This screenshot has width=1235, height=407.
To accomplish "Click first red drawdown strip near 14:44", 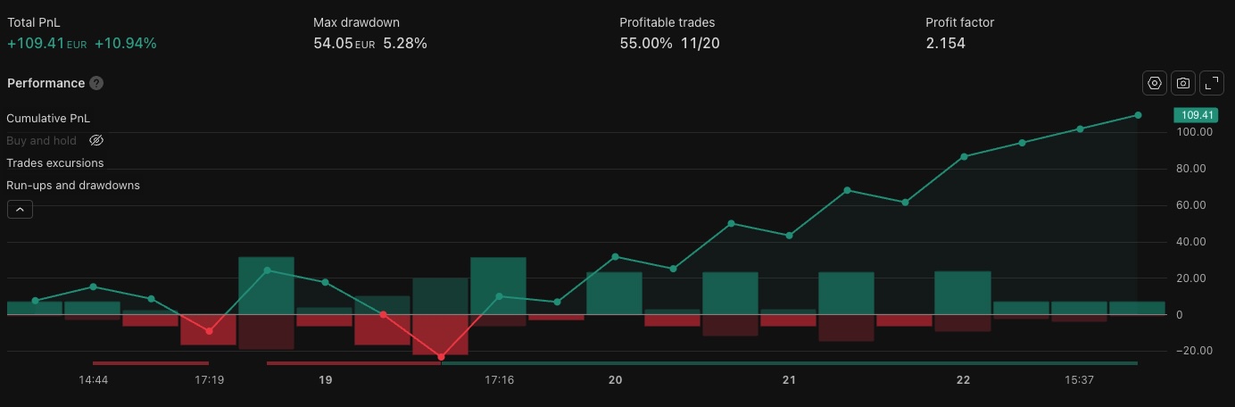I will coord(151,363).
